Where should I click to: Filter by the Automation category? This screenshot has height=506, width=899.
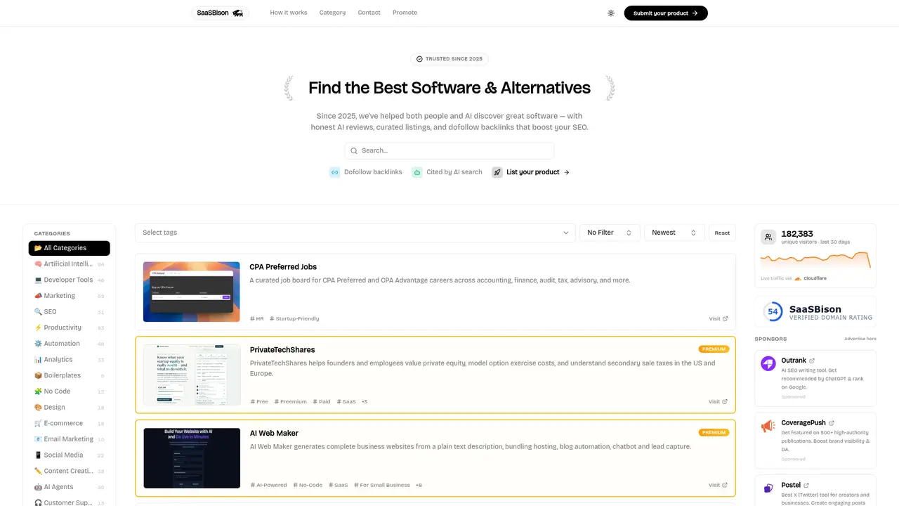(70, 344)
